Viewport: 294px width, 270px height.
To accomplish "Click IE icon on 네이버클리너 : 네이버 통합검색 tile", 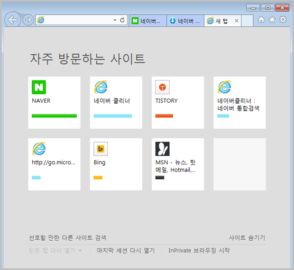I will 224,87.
